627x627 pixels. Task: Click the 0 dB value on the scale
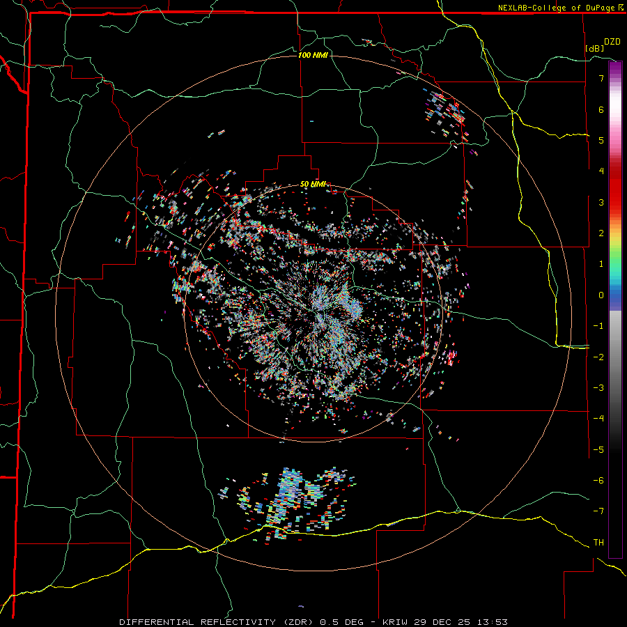coord(601,295)
